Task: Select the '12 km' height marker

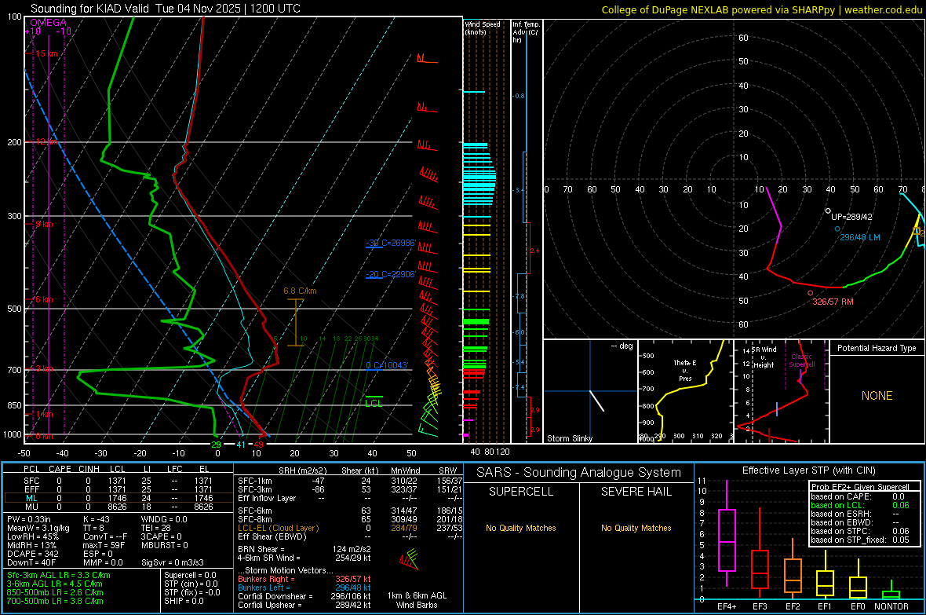Action: pos(46,142)
